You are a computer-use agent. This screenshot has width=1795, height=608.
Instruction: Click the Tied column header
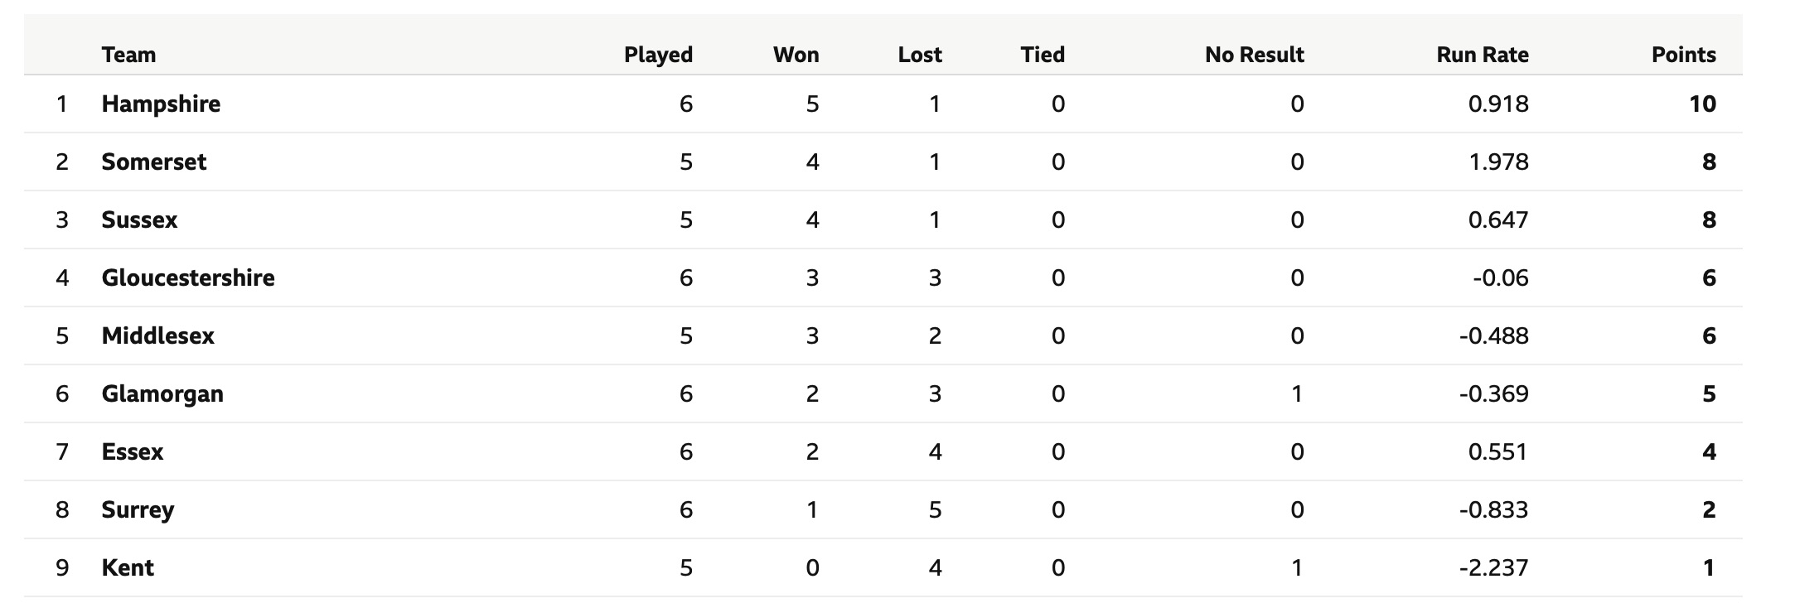click(1043, 55)
